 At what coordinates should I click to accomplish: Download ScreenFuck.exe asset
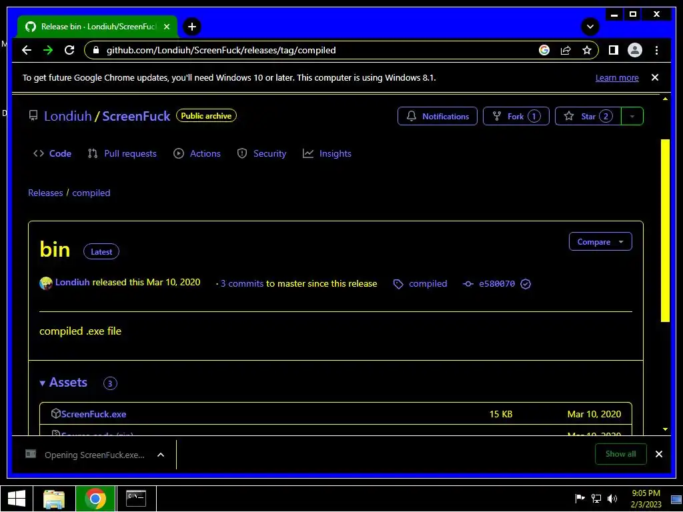tap(93, 414)
